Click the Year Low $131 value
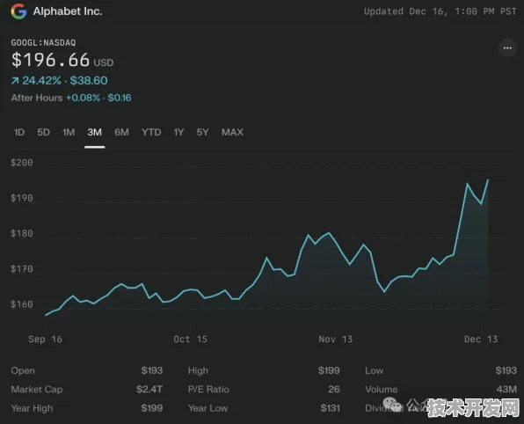The height and width of the screenshot is (424, 524). (x=331, y=408)
